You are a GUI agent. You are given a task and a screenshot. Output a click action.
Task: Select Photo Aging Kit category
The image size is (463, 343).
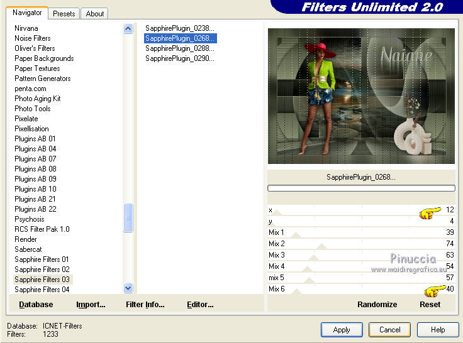point(38,99)
